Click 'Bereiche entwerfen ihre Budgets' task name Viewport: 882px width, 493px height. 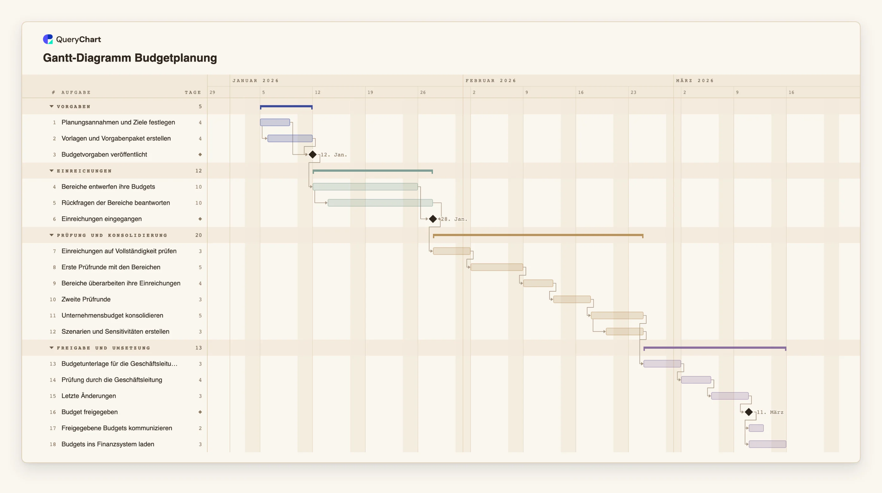coord(108,187)
